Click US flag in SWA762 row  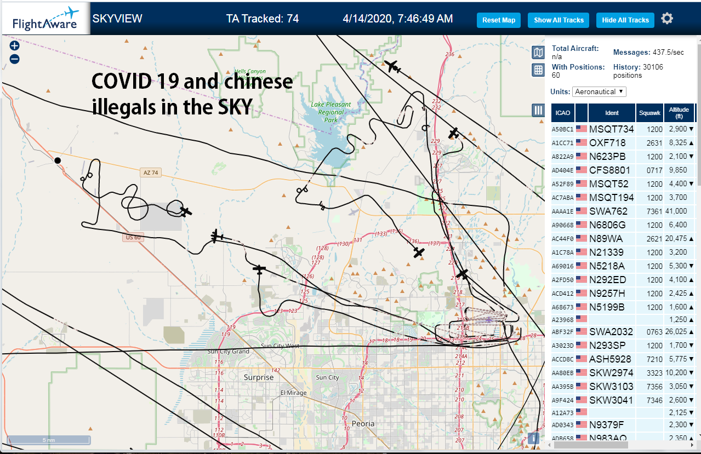[581, 211]
